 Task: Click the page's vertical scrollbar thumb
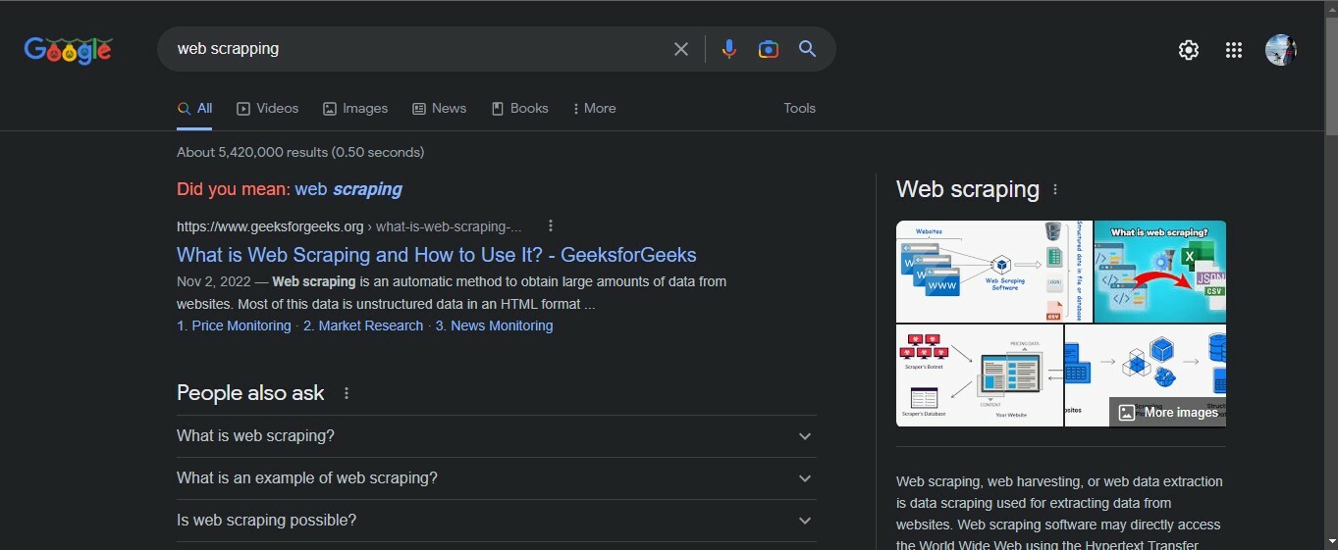click(1330, 77)
